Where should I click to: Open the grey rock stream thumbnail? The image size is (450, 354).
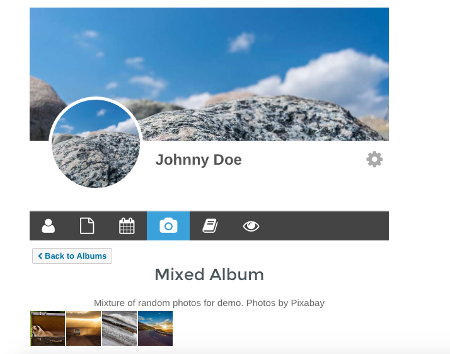[119, 328]
